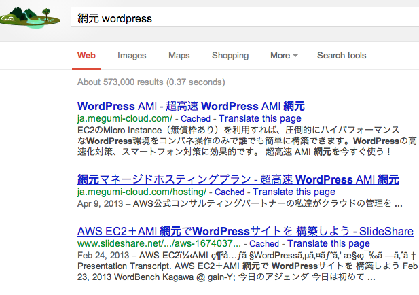Click the search box containing 網元 wordpress

pos(244,17)
